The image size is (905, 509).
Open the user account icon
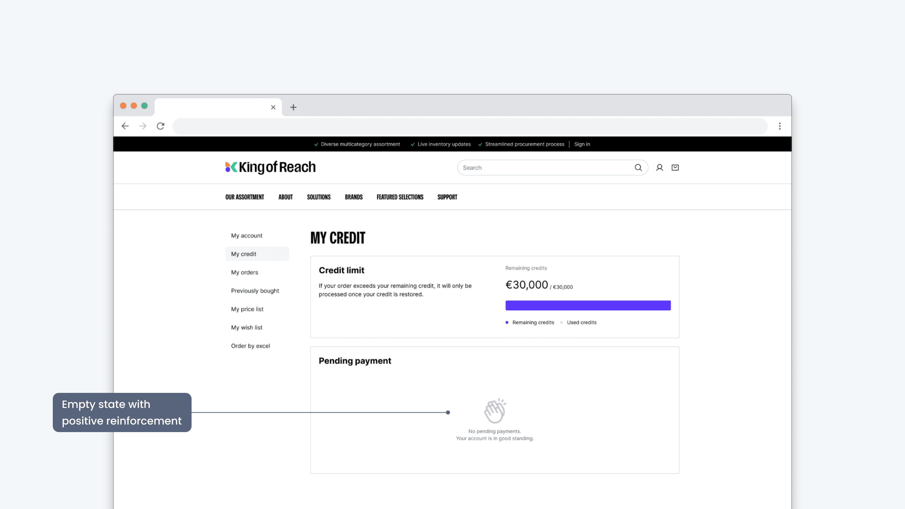point(659,168)
